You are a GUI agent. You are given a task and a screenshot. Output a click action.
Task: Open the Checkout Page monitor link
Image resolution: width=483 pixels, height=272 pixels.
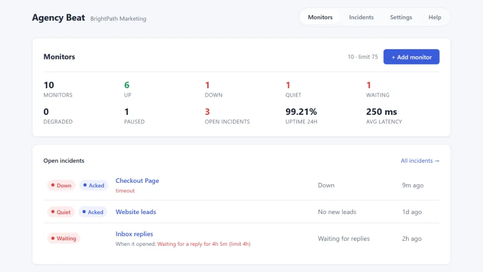137,181
